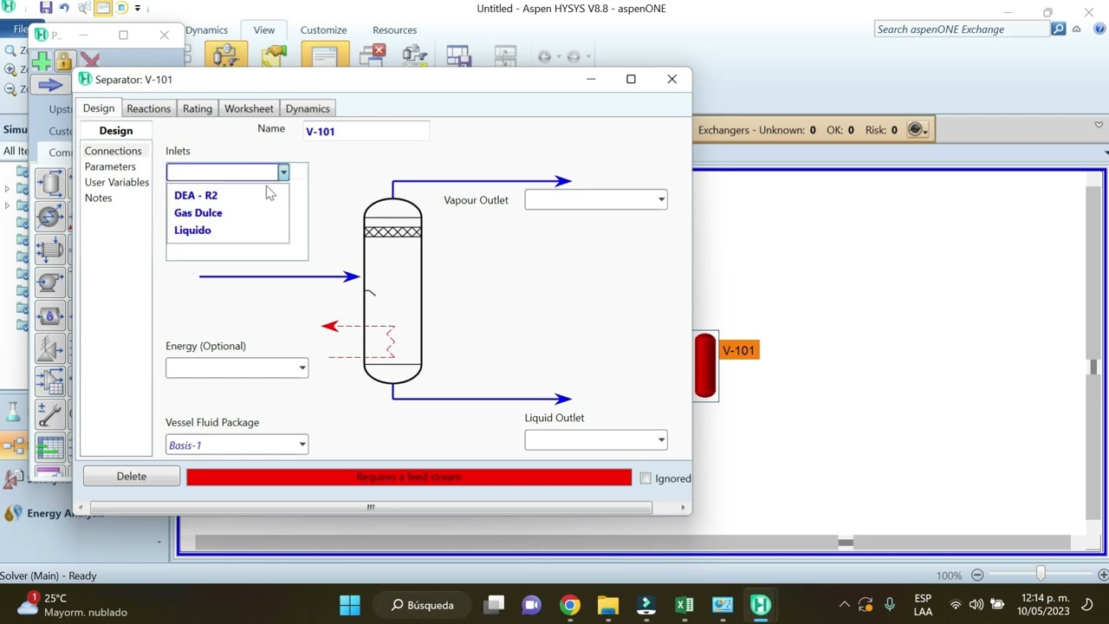Image resolution: width=1109 pixels, height=624 pixels.
Task: Toggle the Ignored checkbox
Action: click(645, 478)
